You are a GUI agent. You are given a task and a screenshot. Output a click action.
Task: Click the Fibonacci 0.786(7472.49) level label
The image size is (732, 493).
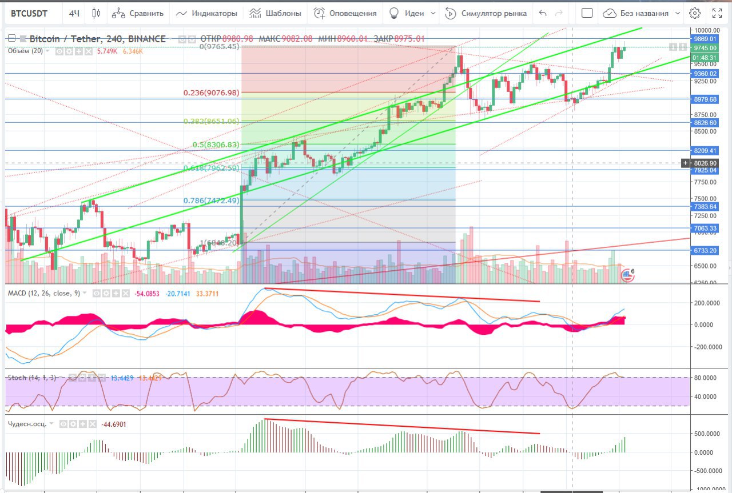(211, 201)
